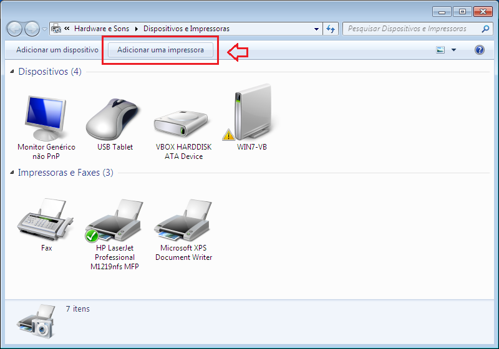Go forward with the Forward arrow button
Image resolution: width=499 pixels, height=349 pixels.
[x=32, y=29]
